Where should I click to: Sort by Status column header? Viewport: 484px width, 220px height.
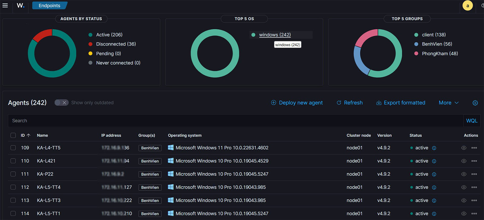point(415,136)
